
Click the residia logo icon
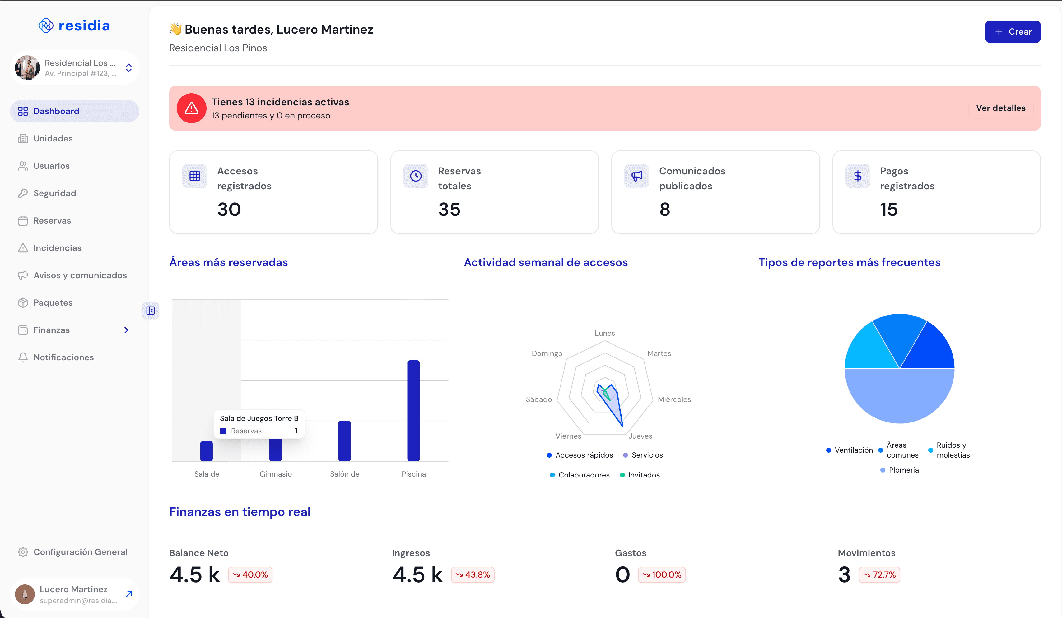(46, 26)
